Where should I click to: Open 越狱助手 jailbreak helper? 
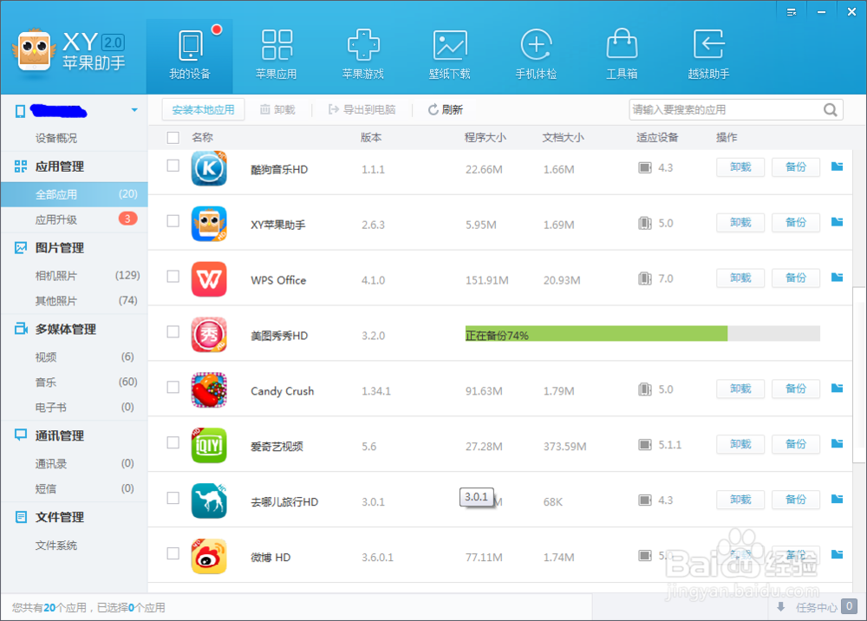click(x=708, y=56)
